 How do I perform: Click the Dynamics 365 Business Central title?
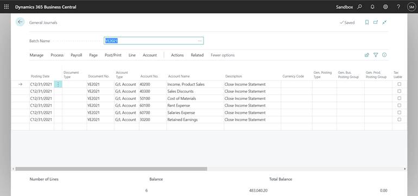(x=46, y=7)
